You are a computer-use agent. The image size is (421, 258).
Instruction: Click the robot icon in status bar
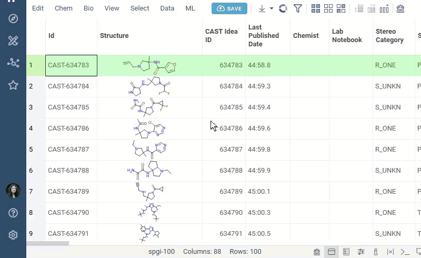pos(317,252)
